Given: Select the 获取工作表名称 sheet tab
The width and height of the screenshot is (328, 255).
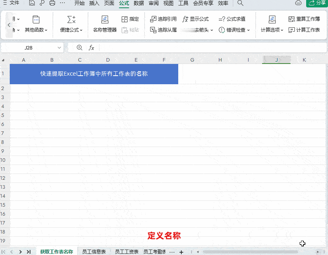Looking at the screenshot, I should pyautogui.click(x=57, y=251).
